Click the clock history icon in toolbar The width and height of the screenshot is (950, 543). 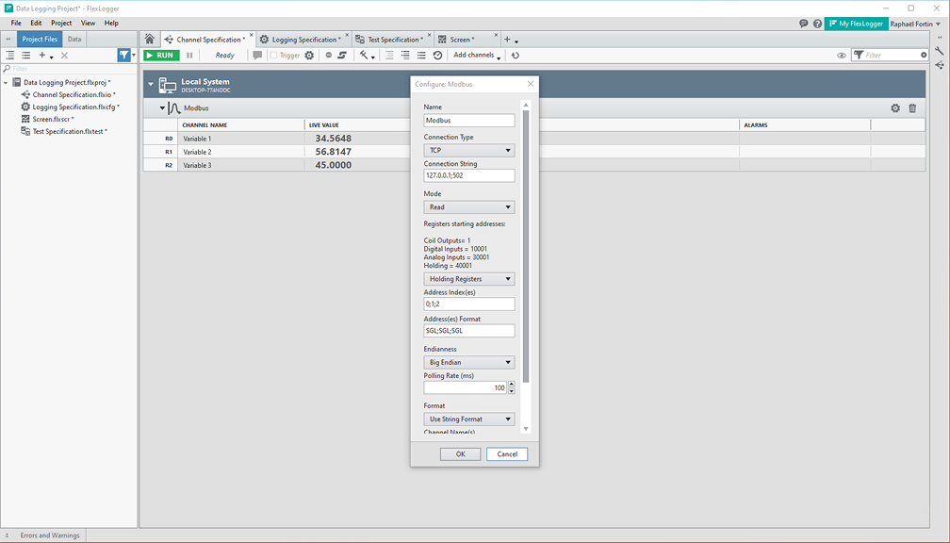coord(437,55)
